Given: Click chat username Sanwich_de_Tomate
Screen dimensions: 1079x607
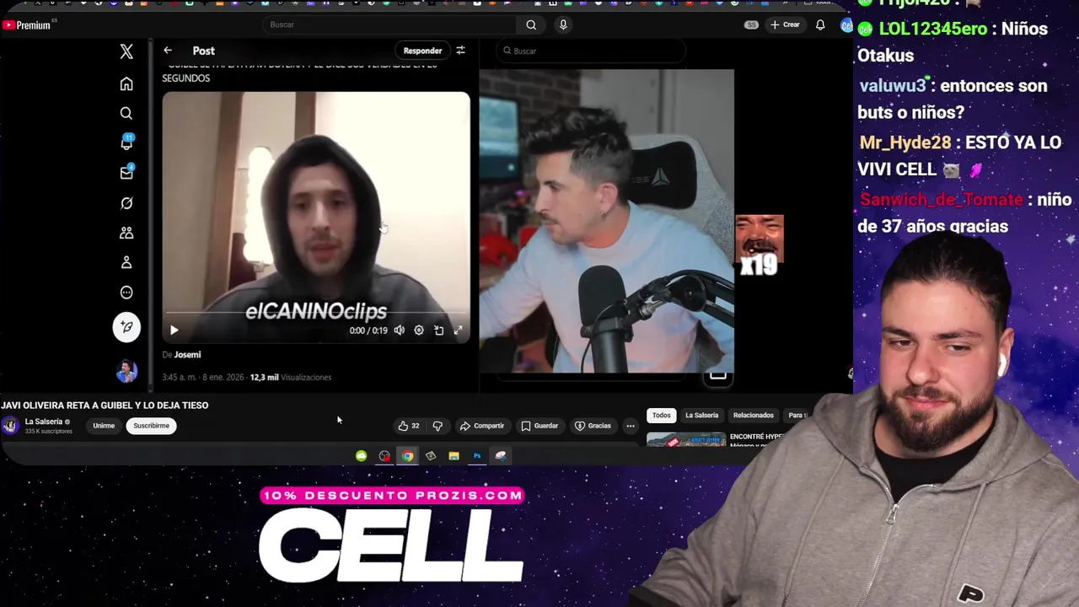Looking at the screenshot, I should [941, 200].
